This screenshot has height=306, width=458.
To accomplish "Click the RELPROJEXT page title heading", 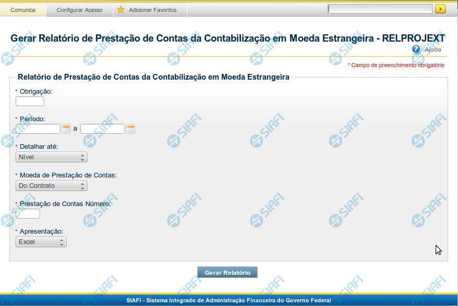I will point(227,38).
